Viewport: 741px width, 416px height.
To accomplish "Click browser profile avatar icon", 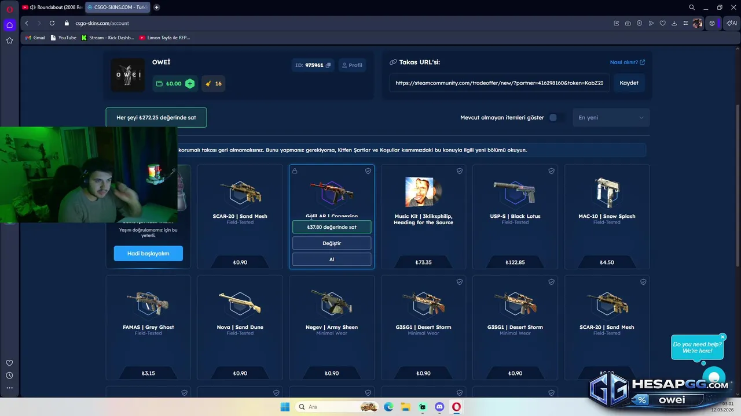I will 698,23.
